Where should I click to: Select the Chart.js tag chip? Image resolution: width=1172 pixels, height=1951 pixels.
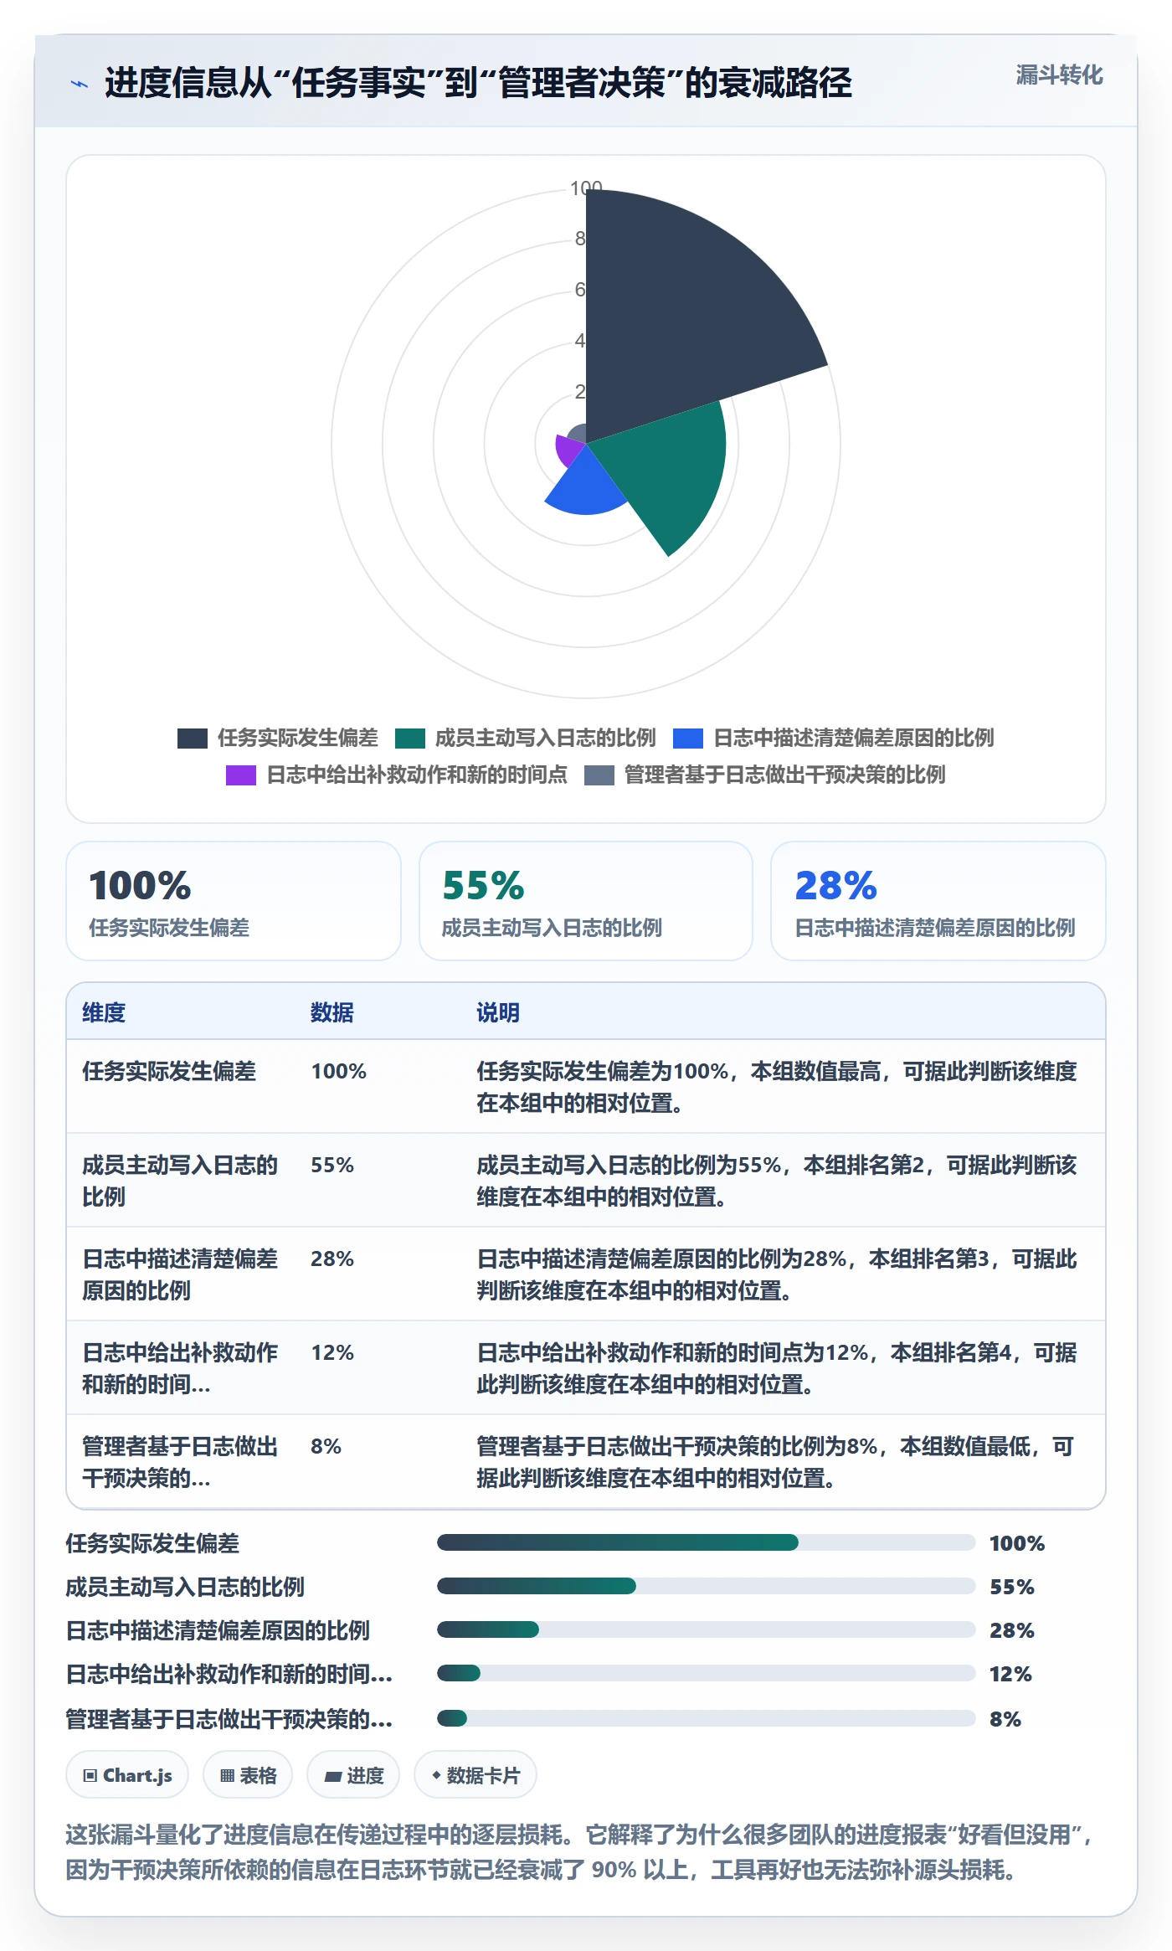tap(127, 1775)
